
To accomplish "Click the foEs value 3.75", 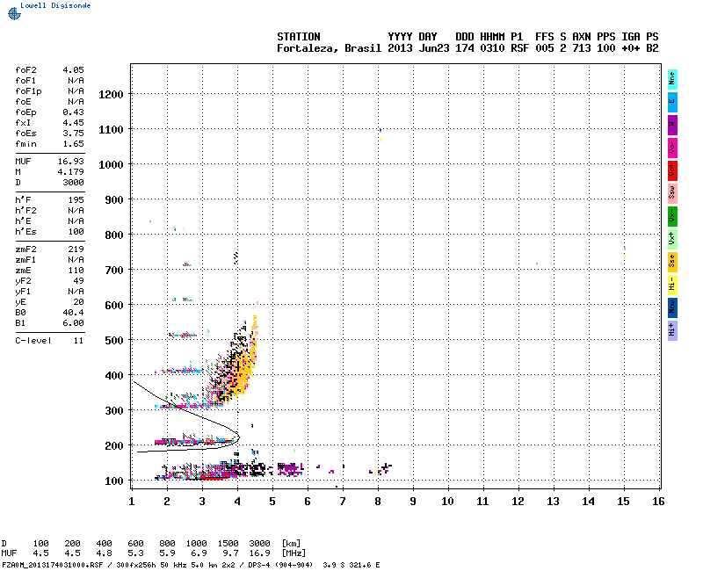I will tap(73, 134).
